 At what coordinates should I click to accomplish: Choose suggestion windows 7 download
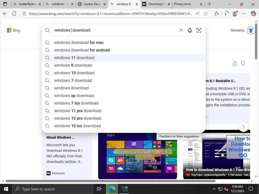click(123, 81)
